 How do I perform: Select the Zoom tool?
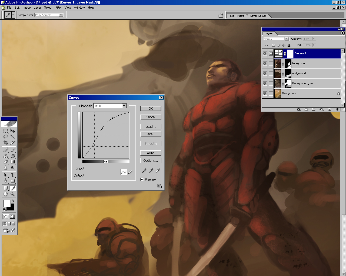pos(13,194)
